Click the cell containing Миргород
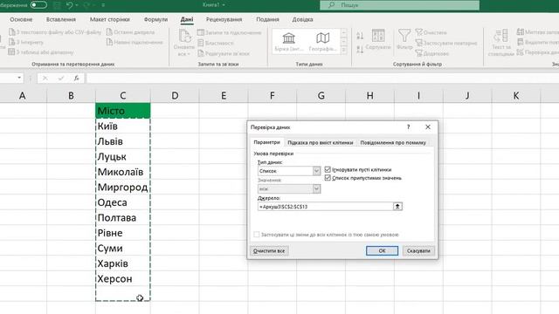Image resolution: width=559 pixels, height=314 pixels. tap(123, 188)
